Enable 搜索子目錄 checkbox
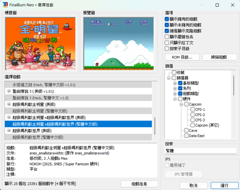 [167, 49]
